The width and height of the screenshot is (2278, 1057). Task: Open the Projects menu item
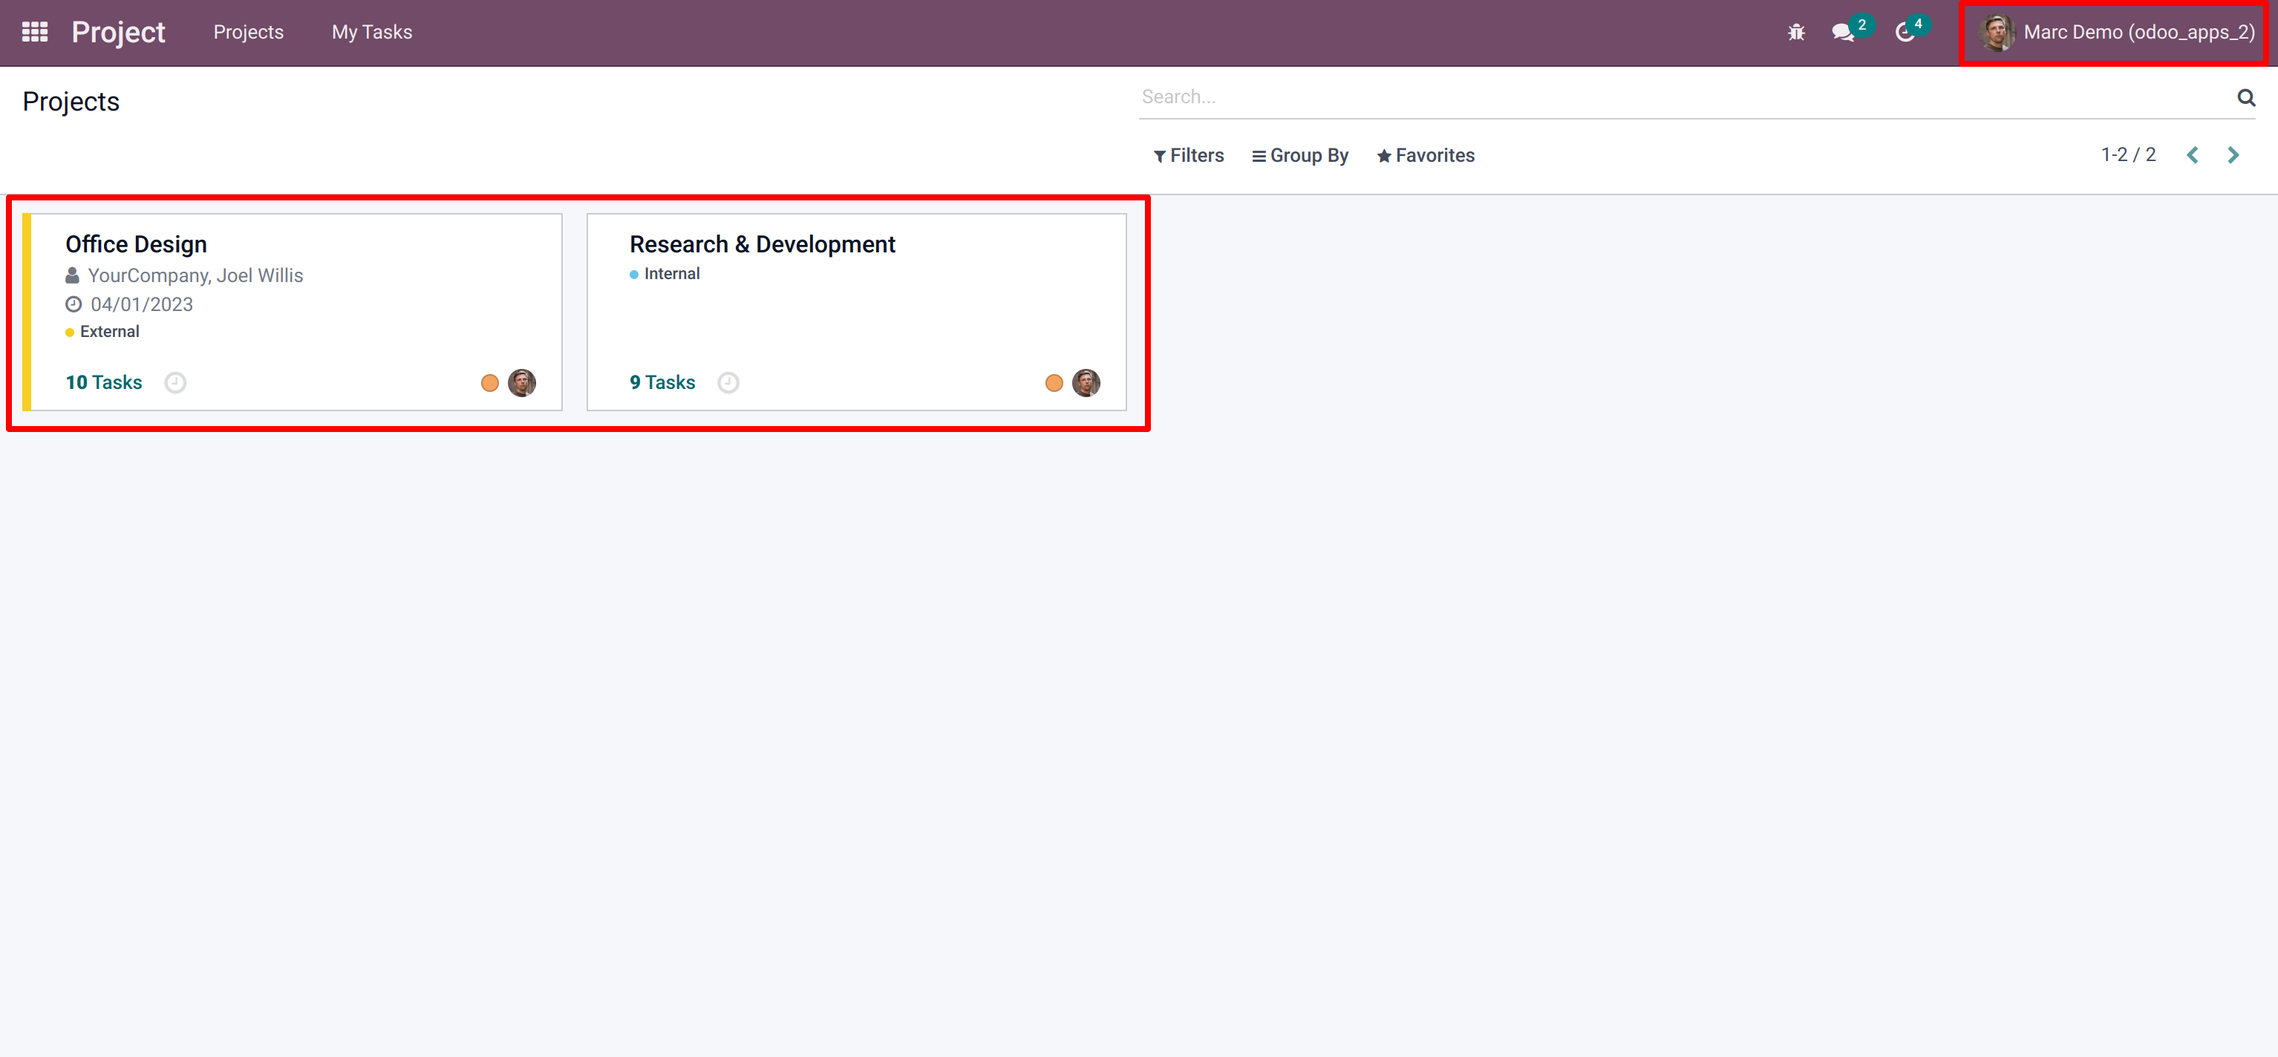(249, 33)
